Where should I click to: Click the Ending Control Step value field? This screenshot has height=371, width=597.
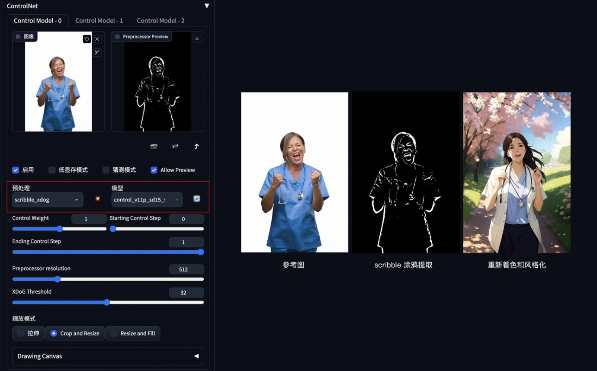186,243
